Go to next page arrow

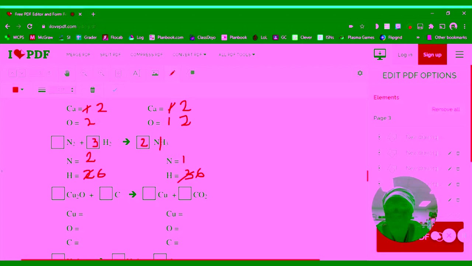click(x=21, y=73)
